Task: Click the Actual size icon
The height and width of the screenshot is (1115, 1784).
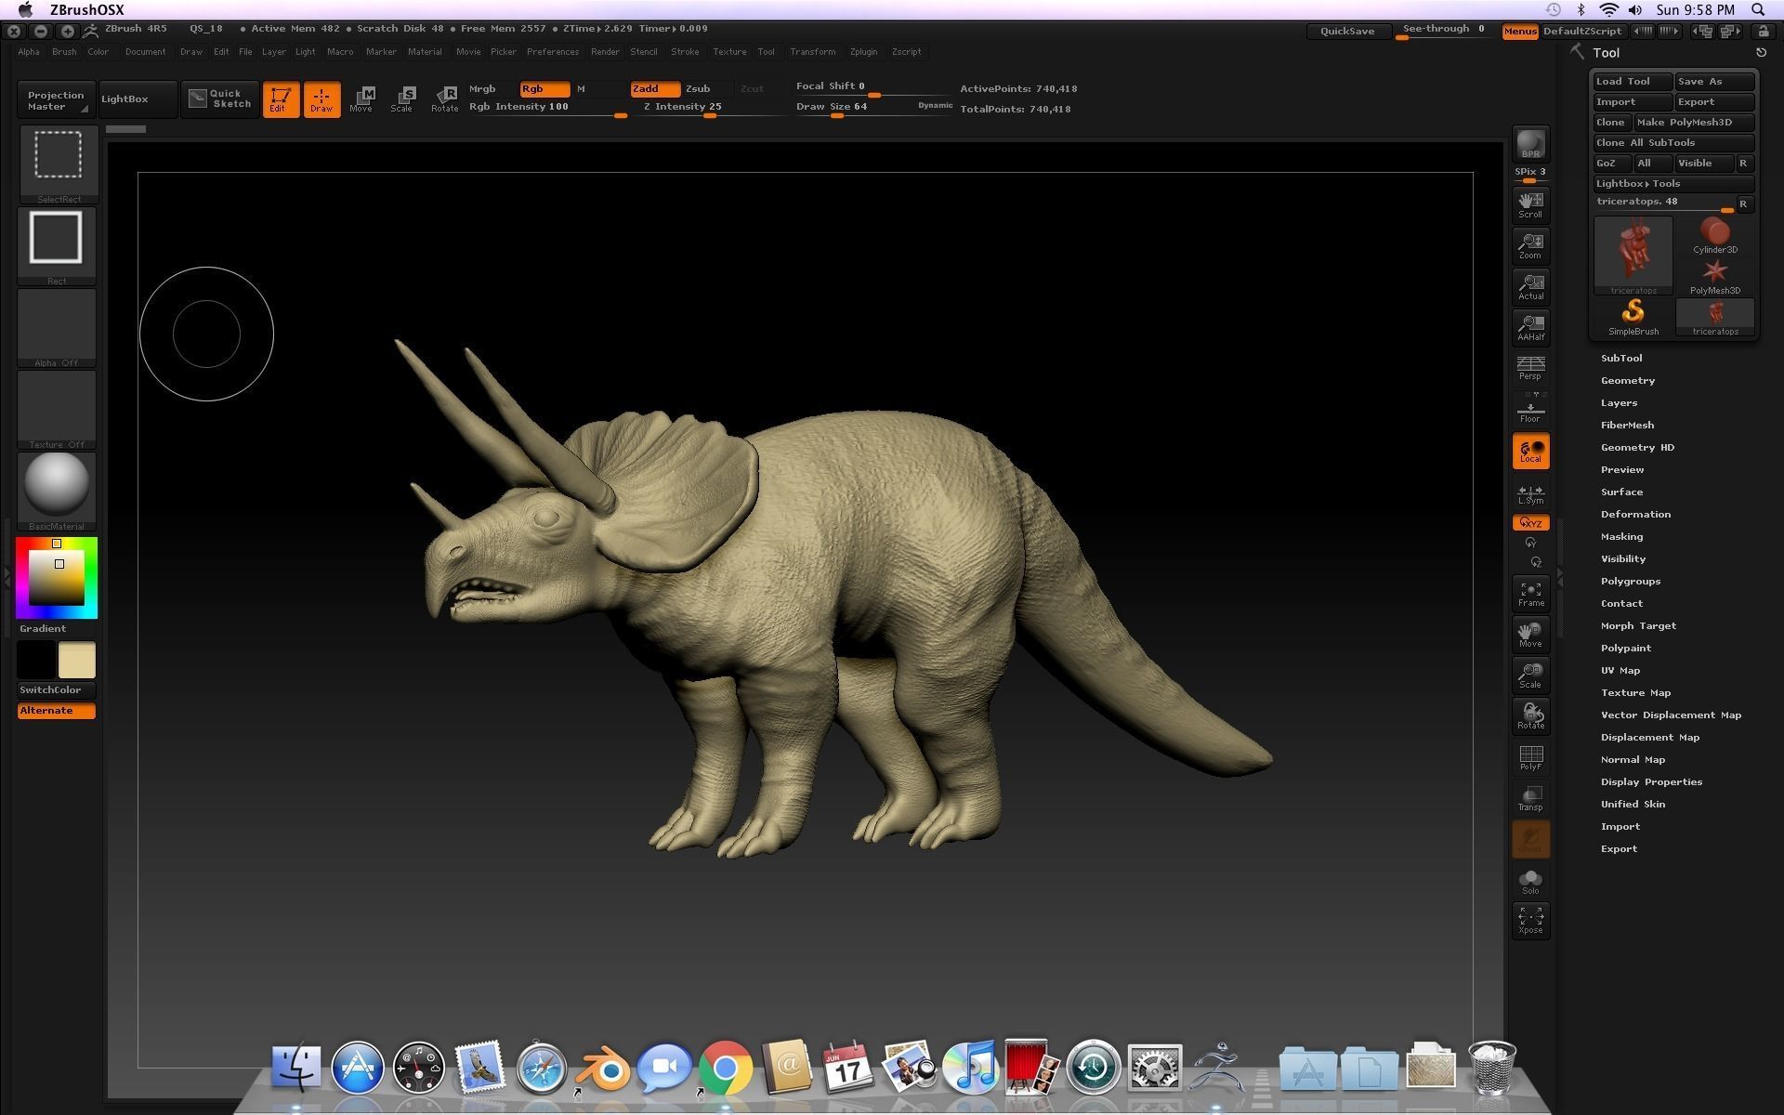Action: [1530, 286]
